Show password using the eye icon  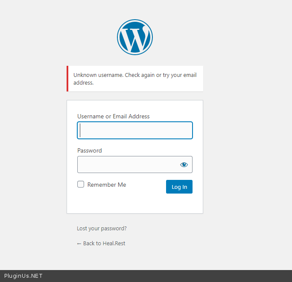pos(184,164)
